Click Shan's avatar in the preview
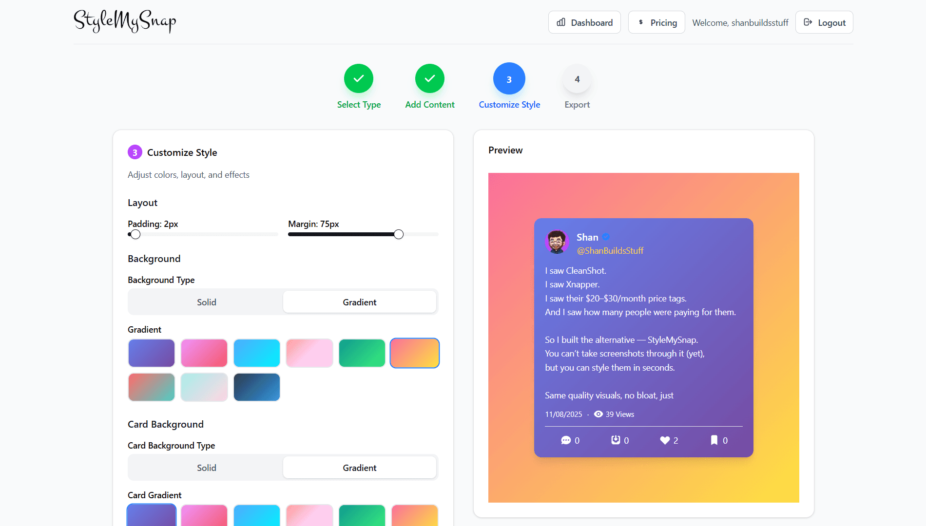Viewport: 926px width, 526px height. coord(557,242)
